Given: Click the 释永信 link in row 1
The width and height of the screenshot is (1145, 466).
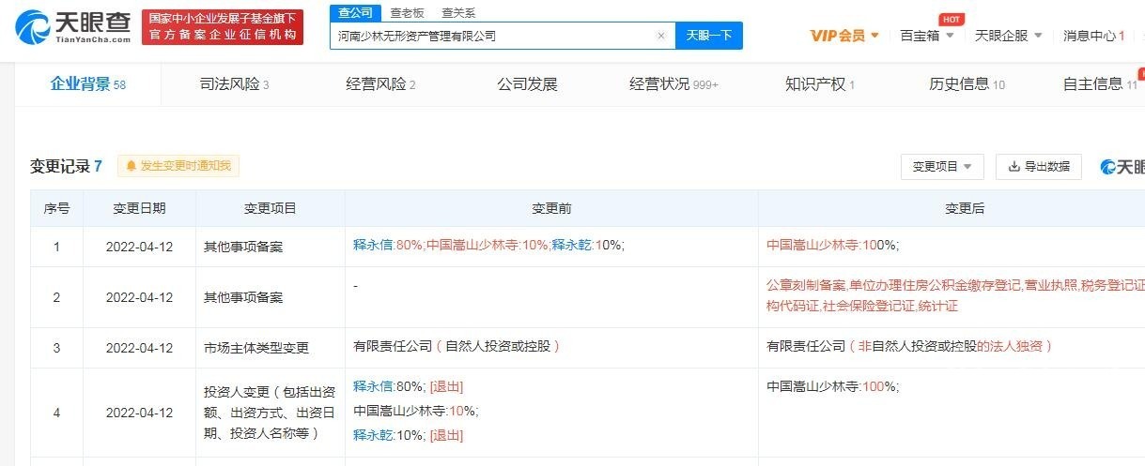Looking at the screenshot, I should pos(371,245).
